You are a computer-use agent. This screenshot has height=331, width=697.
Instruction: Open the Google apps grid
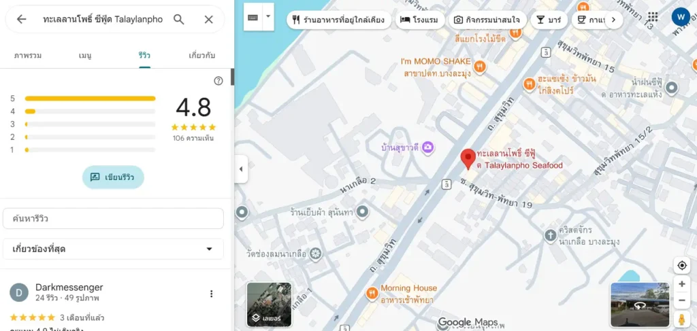pos(653,17)
